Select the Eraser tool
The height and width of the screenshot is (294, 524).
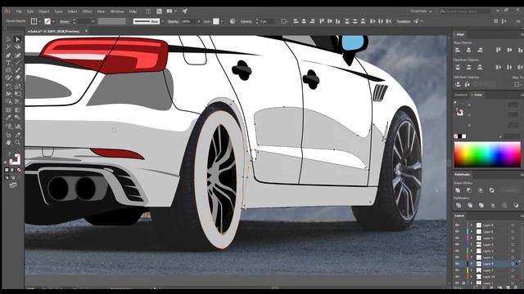click(18, 78)
